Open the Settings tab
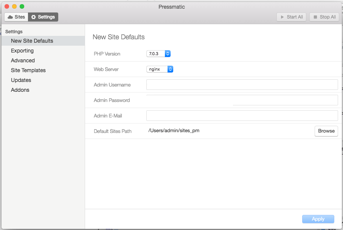This screenshot has width=343, height=230. click(43, 17)
